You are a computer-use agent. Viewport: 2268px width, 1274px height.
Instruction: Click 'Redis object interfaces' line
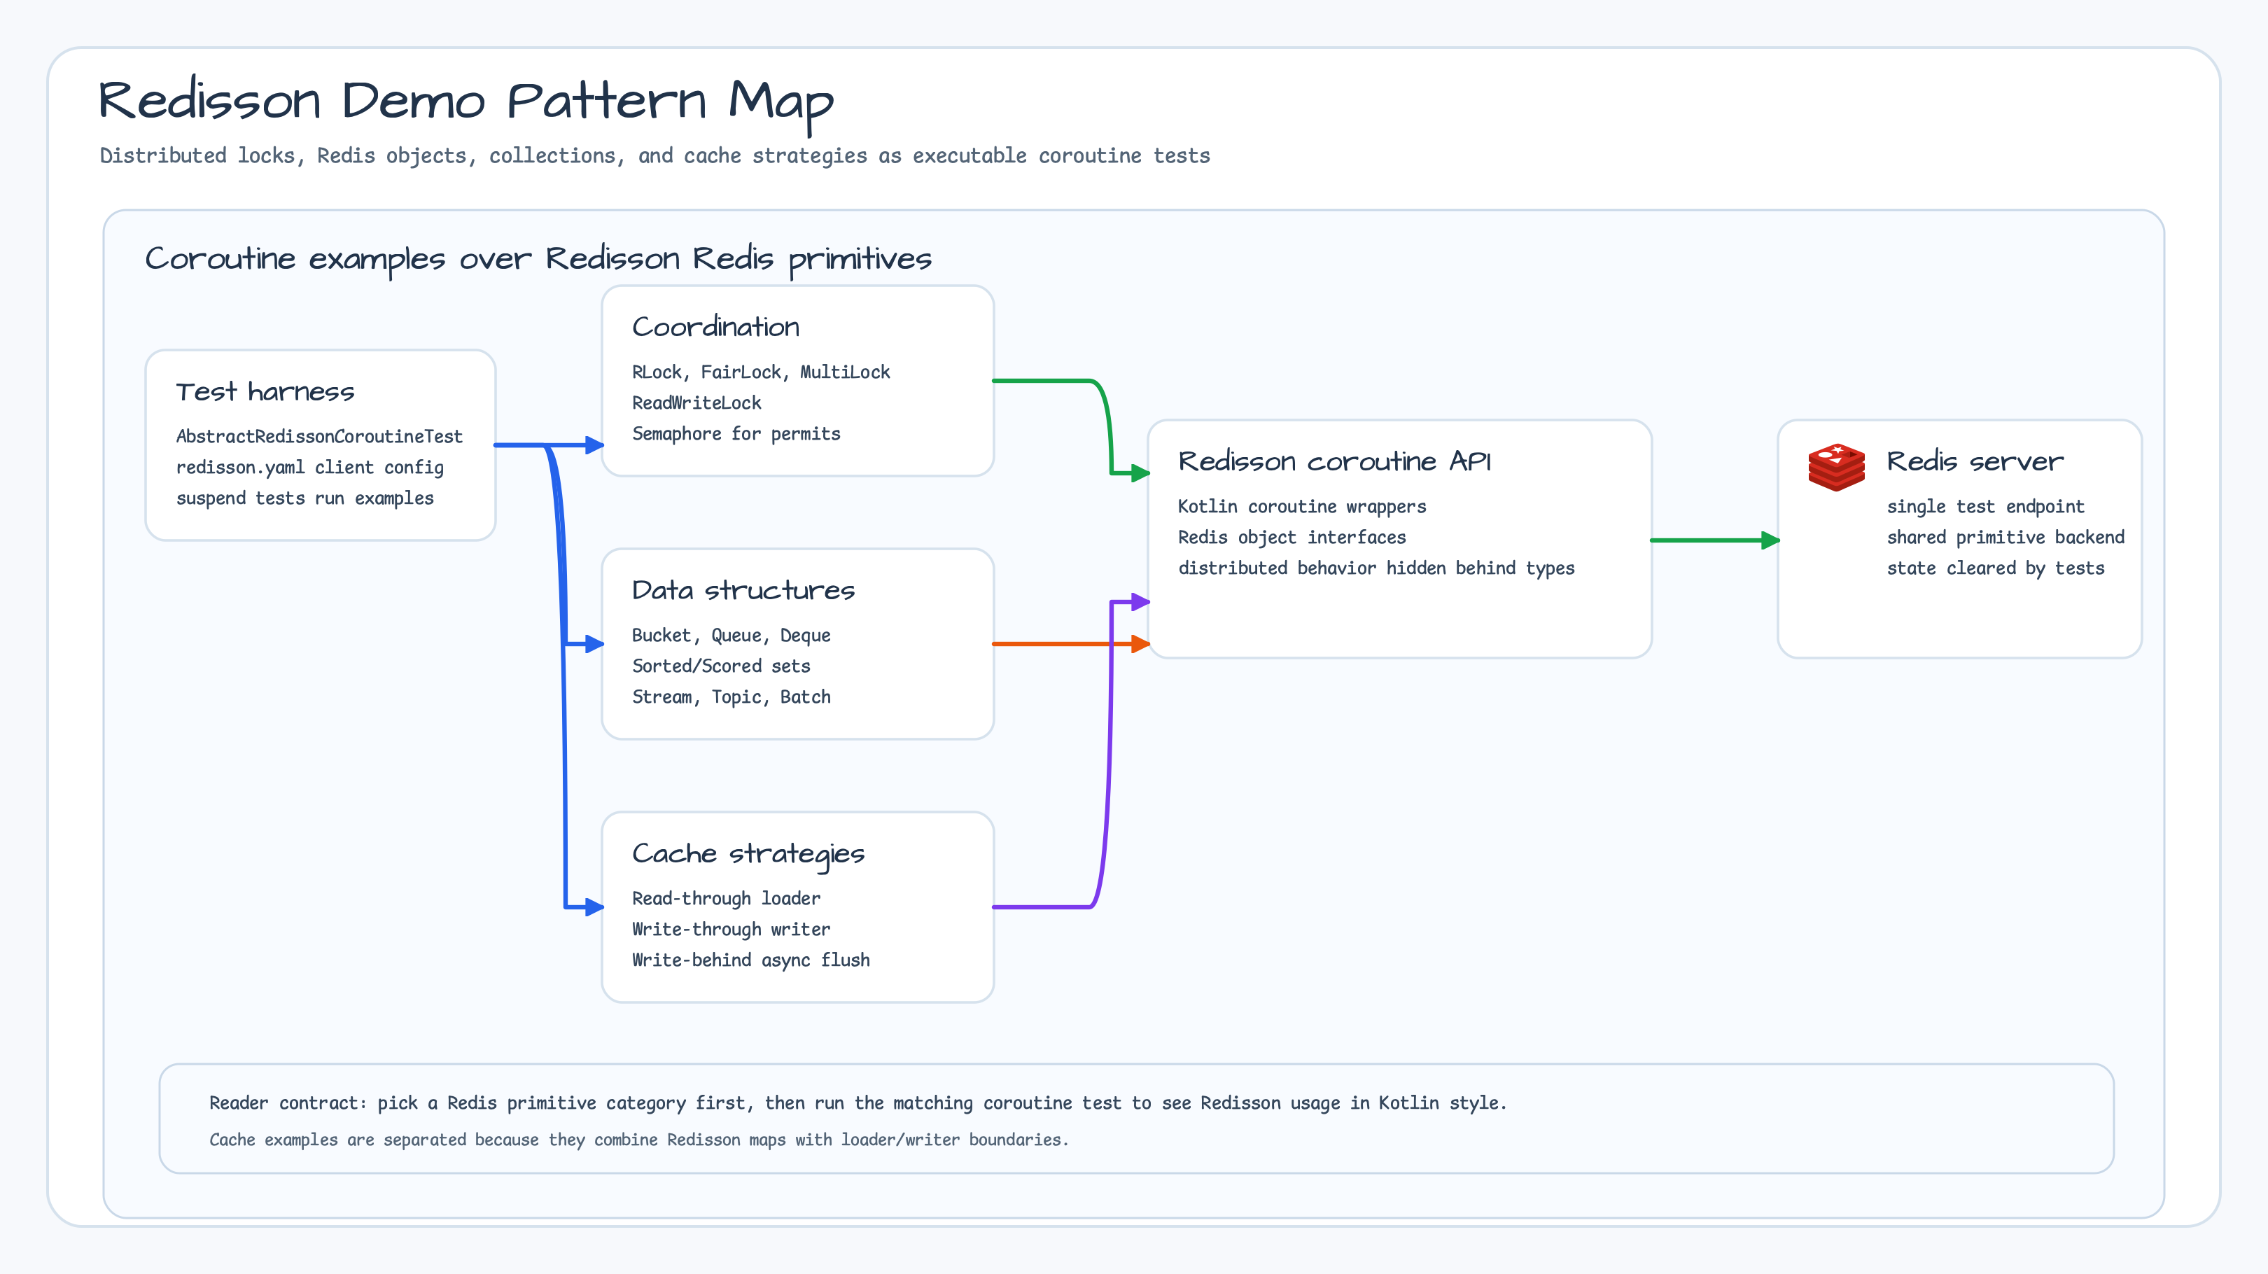[x=1291, y=538]
